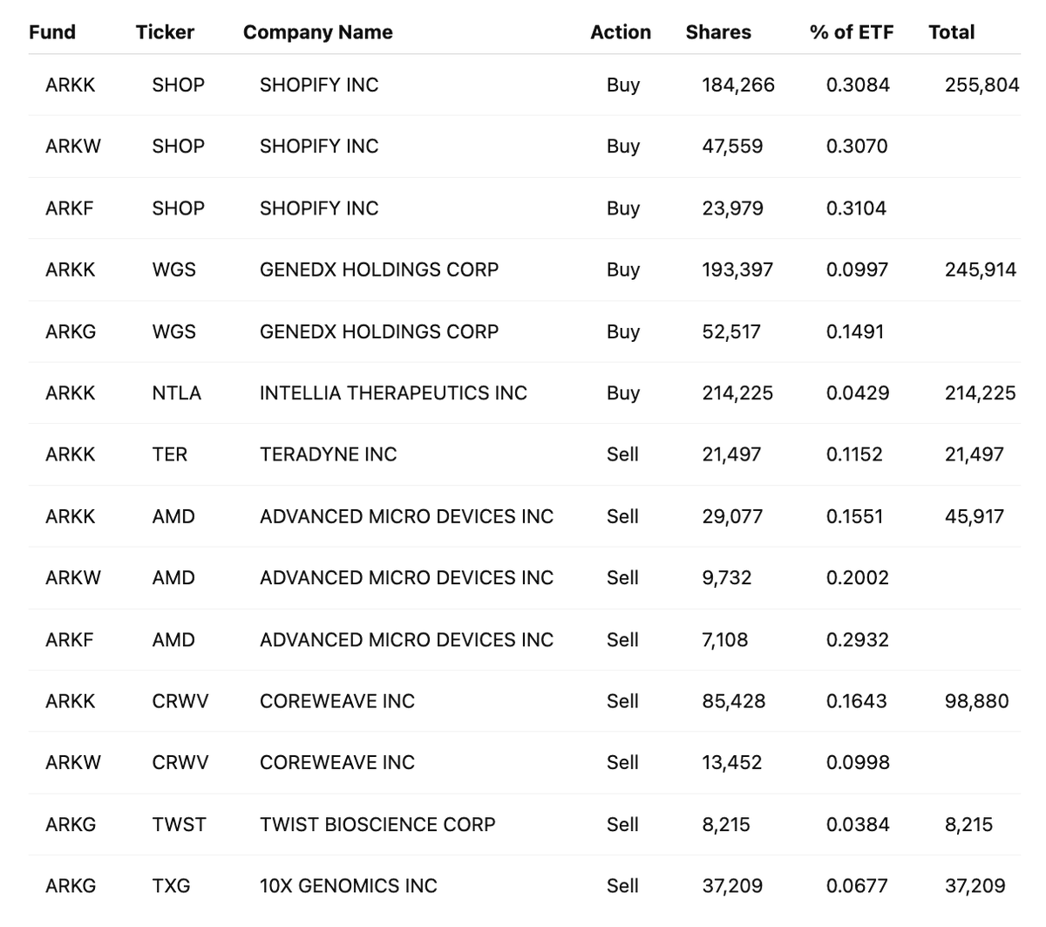Click the 0.0677 percent cell
Viewport: 1046px width, 927px height.
click(857, 886)
